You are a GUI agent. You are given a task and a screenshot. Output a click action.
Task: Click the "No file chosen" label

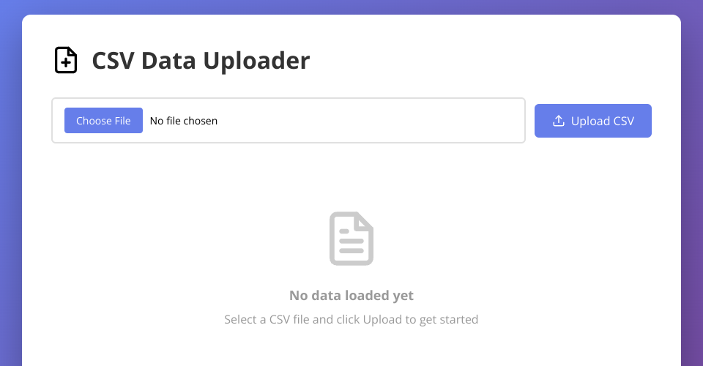point(183,121)
